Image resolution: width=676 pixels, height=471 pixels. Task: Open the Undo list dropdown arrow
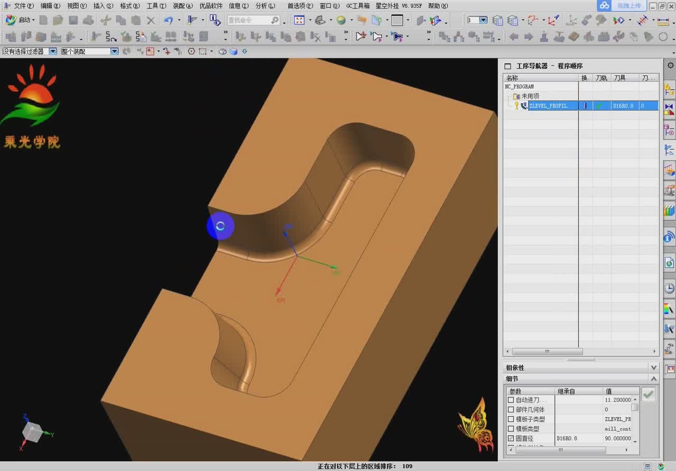(x=179, y=20)
